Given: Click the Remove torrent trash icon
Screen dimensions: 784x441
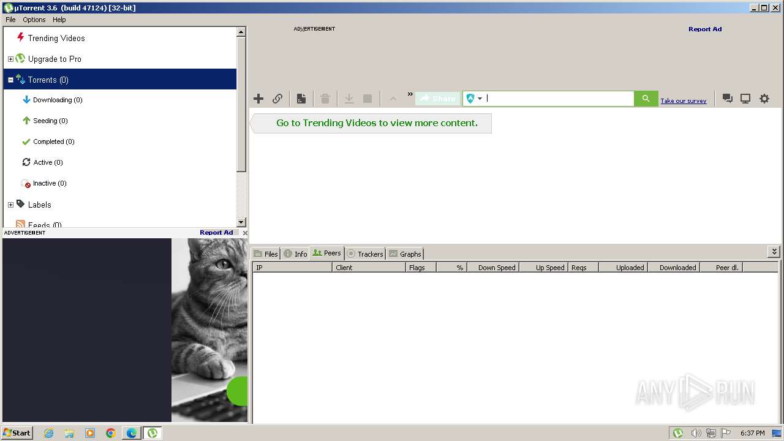Looking at the screenshot, I should (325, 99).
